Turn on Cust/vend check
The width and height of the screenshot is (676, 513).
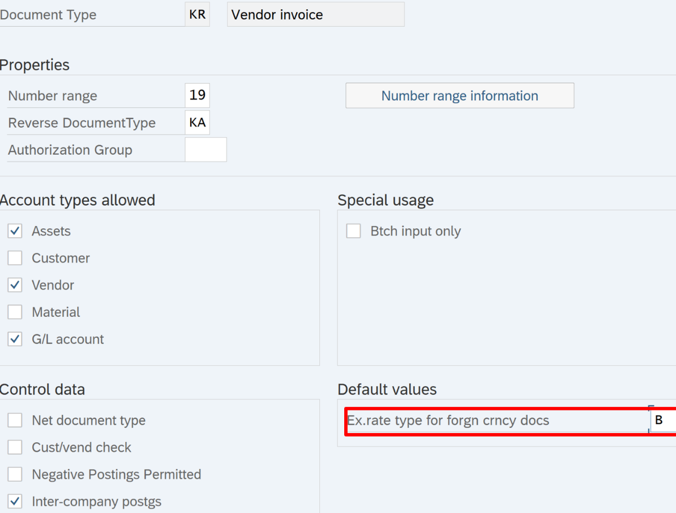pyautogui.click(x=15, y=447)
